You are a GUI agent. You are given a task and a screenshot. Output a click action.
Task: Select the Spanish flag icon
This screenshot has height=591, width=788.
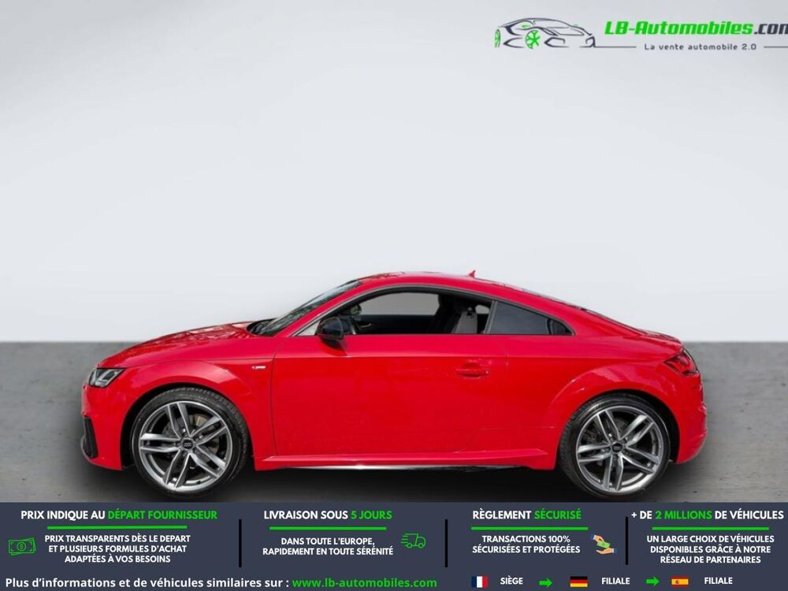[680, 582]
